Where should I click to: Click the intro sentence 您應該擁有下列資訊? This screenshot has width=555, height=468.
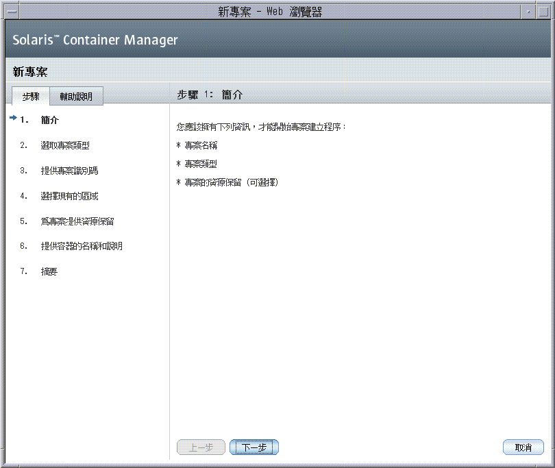click(x=261, y=127)
